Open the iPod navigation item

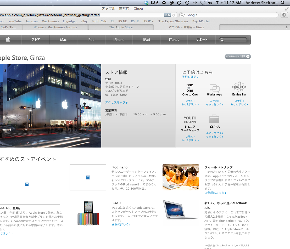tap(91, 39)
